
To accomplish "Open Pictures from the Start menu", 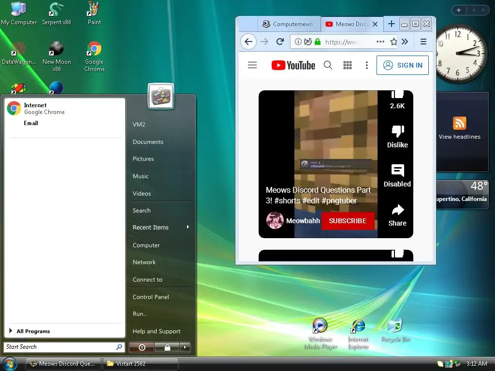I will 143,159.
